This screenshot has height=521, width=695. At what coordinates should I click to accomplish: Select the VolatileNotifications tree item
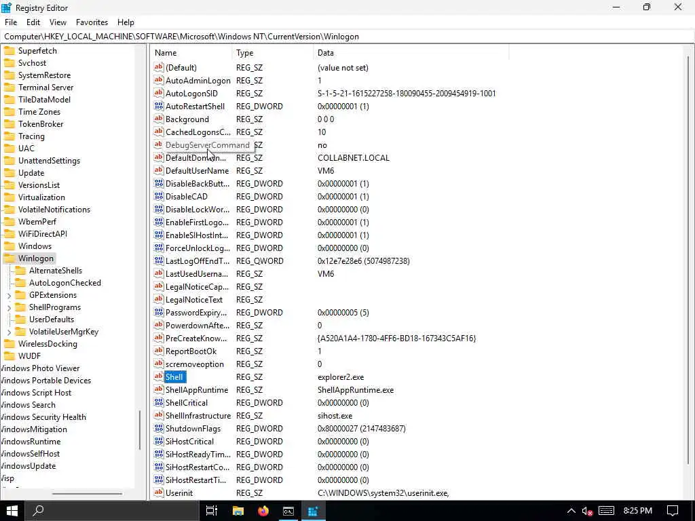(x=54, y=210)
